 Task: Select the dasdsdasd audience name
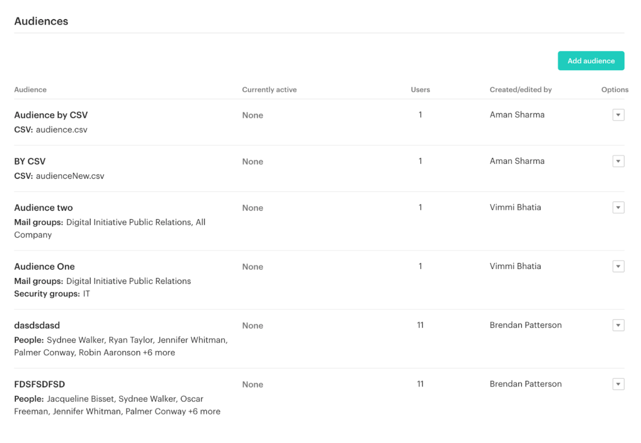37,325
